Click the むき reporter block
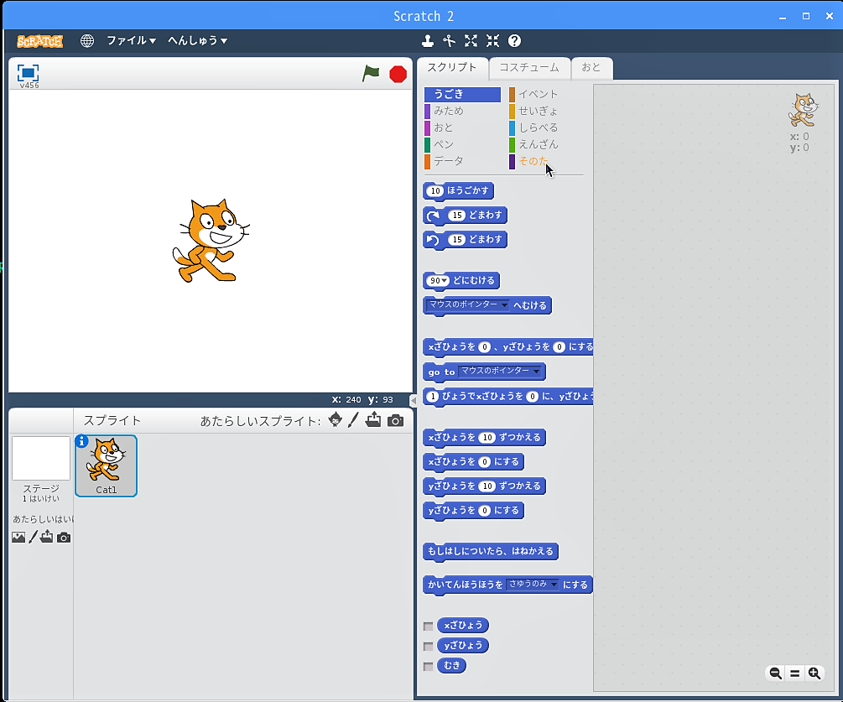This screenshot has height=702, width=843. pyautogui.click(x=451, y=665)
